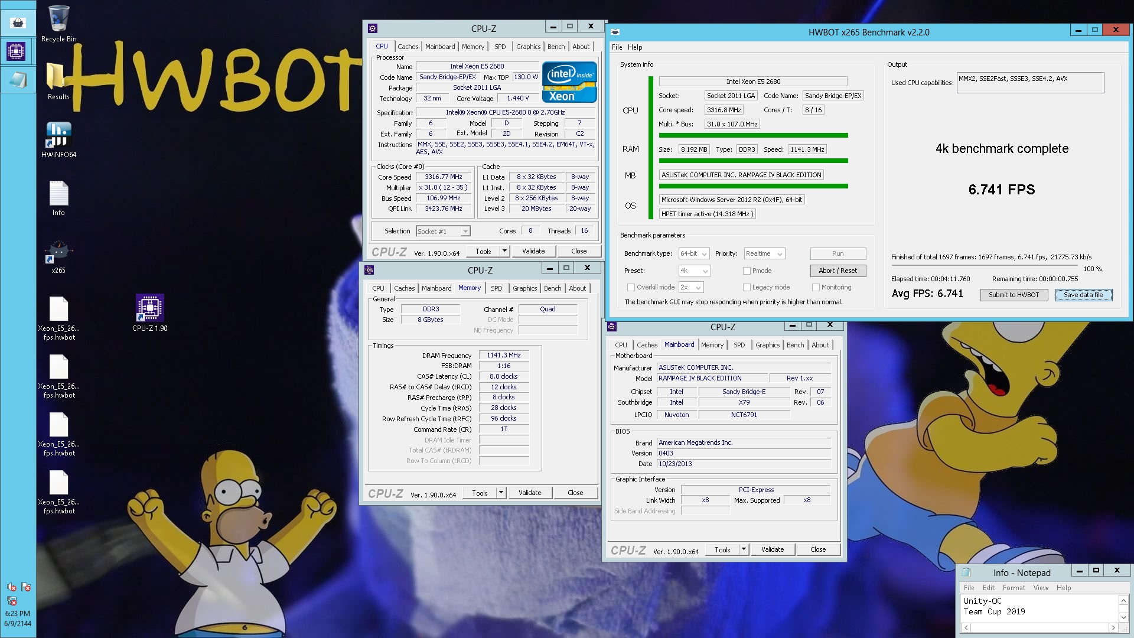Screen dimensions: 1134x638
Task: Open the Benchmark type 64-bit dropdown
Action: (693, 253)
